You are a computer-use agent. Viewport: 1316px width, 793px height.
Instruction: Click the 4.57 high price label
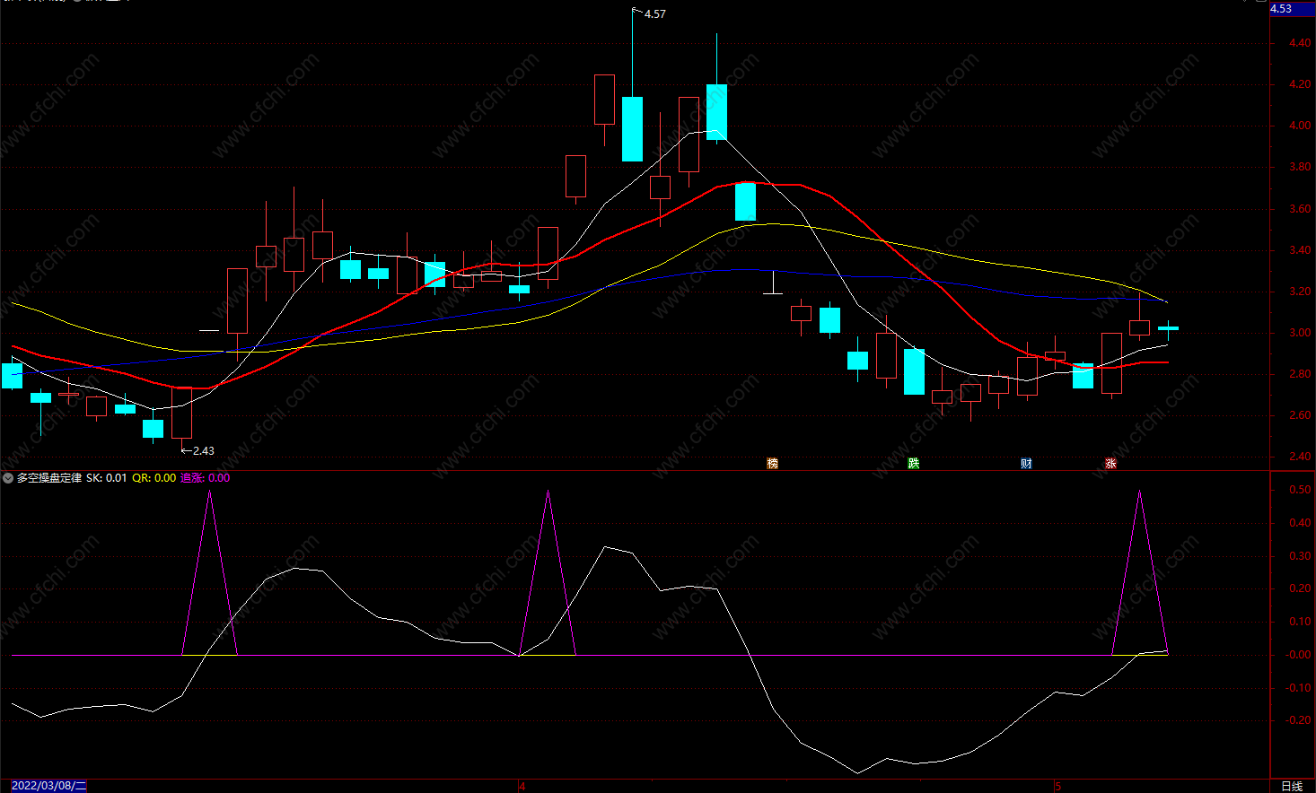point(655,14)
